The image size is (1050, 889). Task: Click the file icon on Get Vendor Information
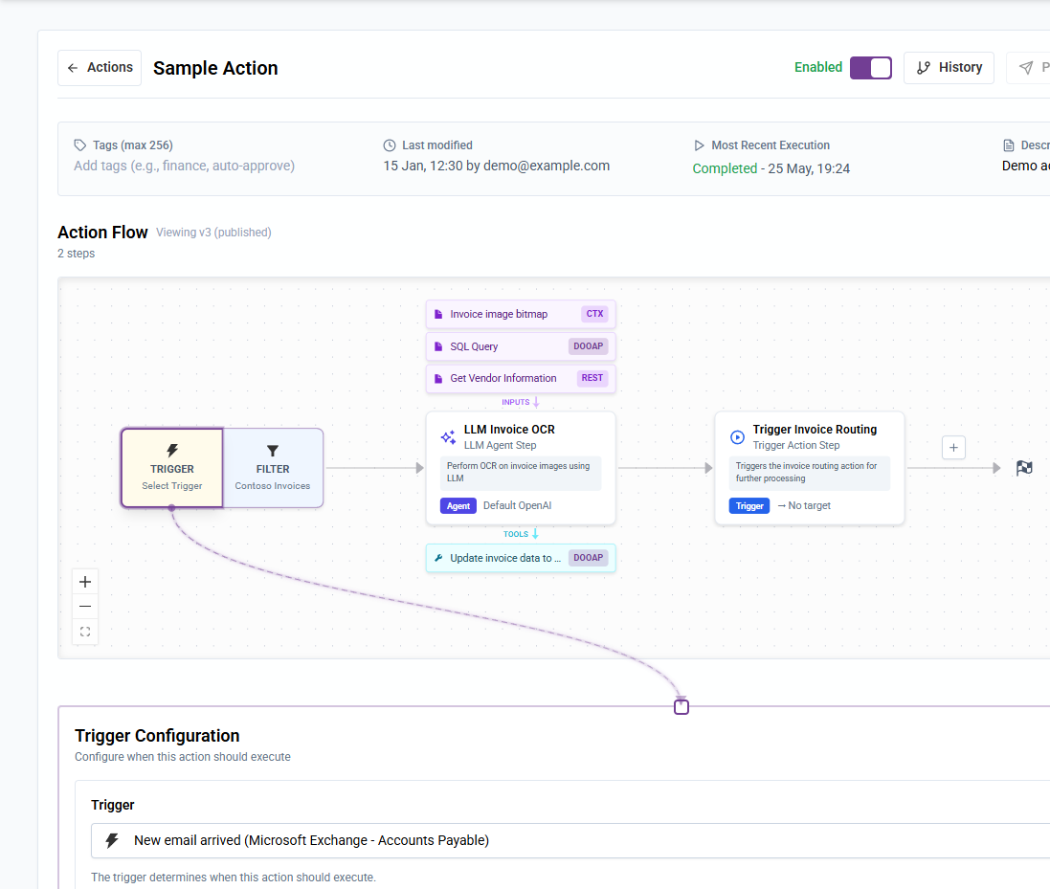tap(438, 378)
